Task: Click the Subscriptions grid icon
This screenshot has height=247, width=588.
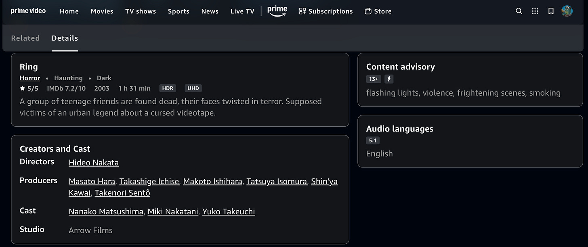Action: (302, 11)
